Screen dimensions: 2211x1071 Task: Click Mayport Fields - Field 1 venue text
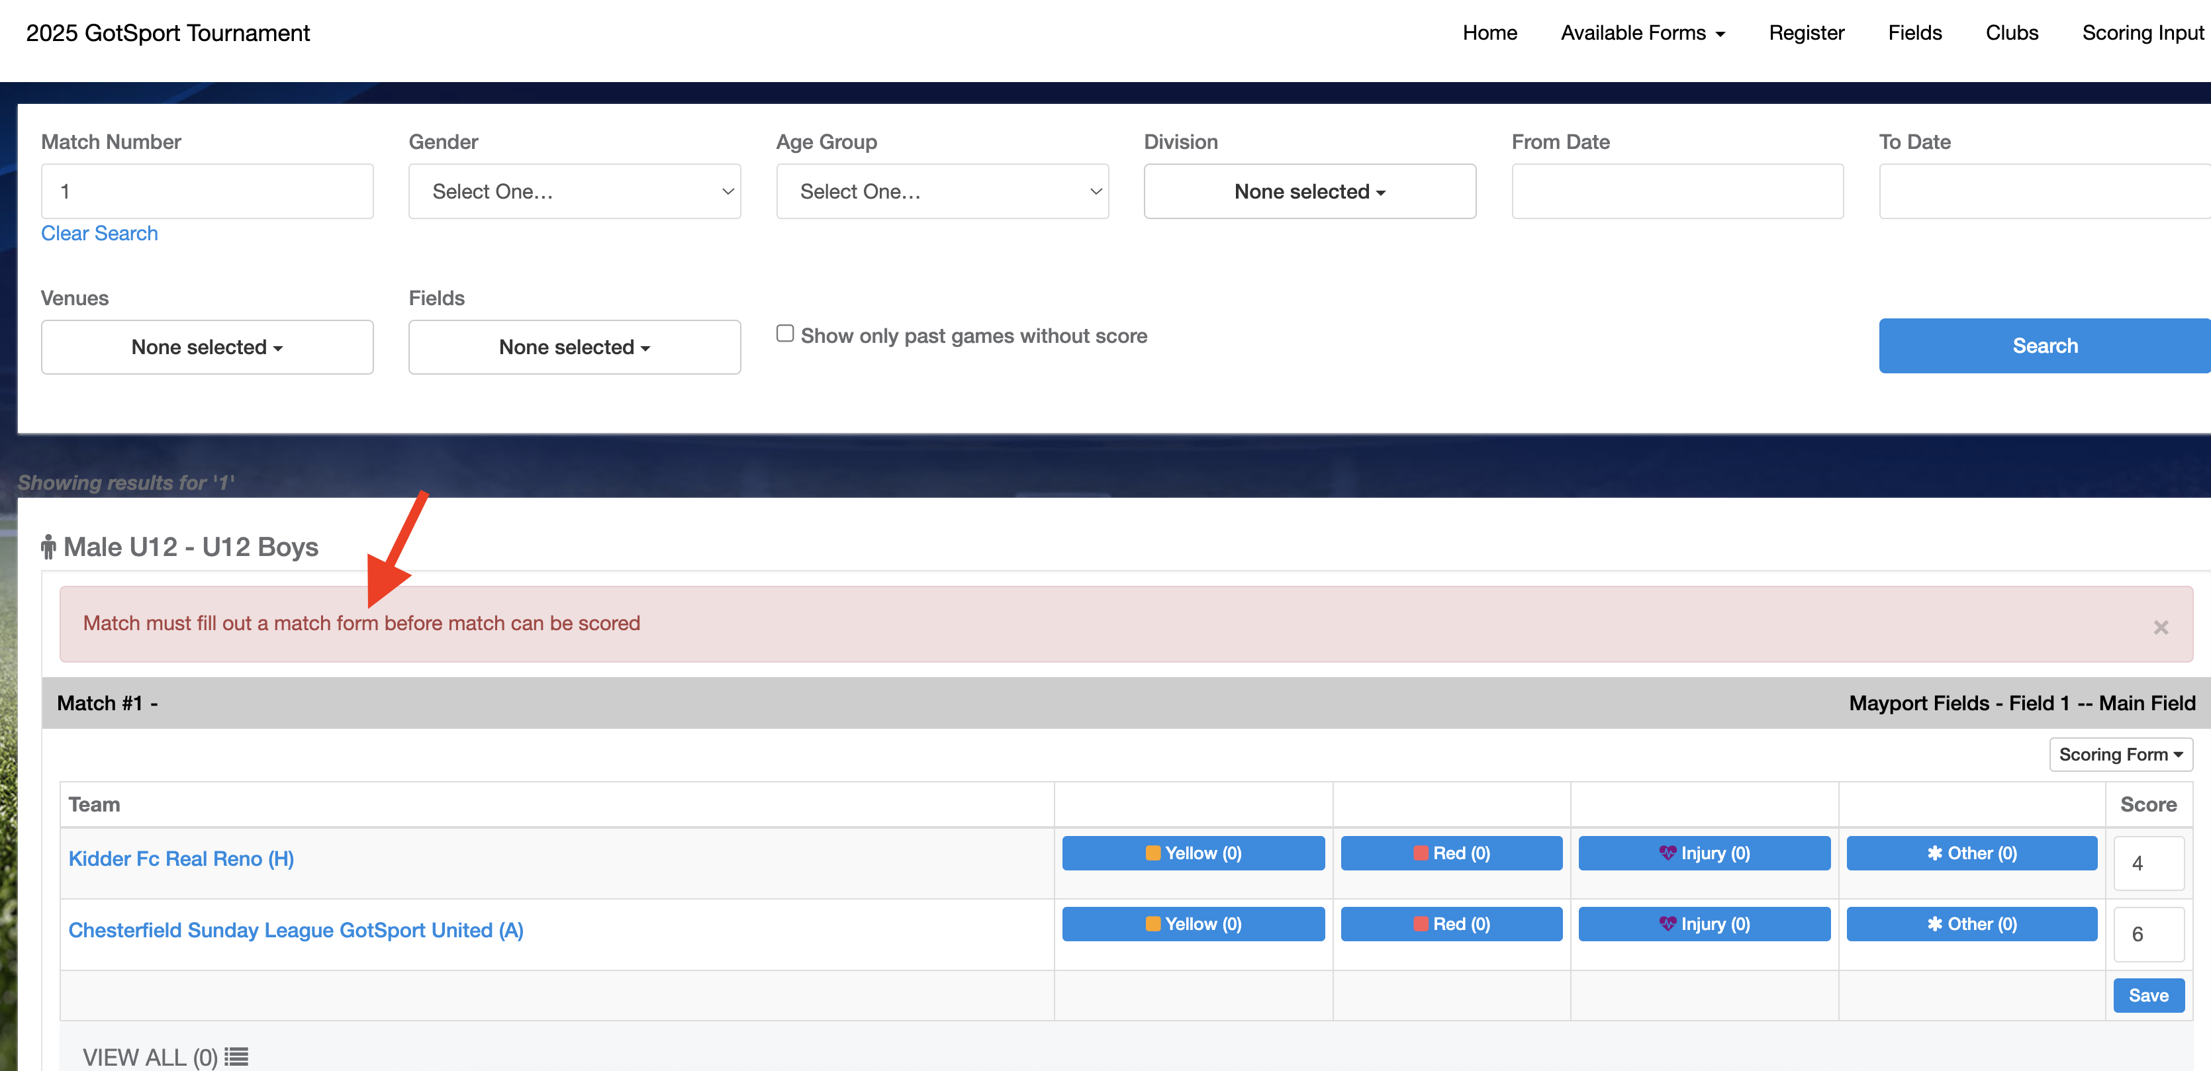click(x=2022, y=703)
